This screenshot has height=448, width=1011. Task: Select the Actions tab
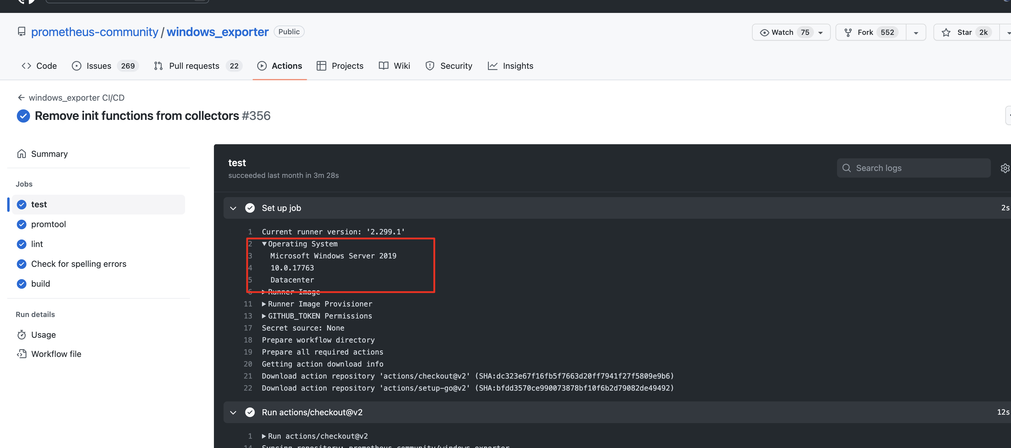point(279,66)
